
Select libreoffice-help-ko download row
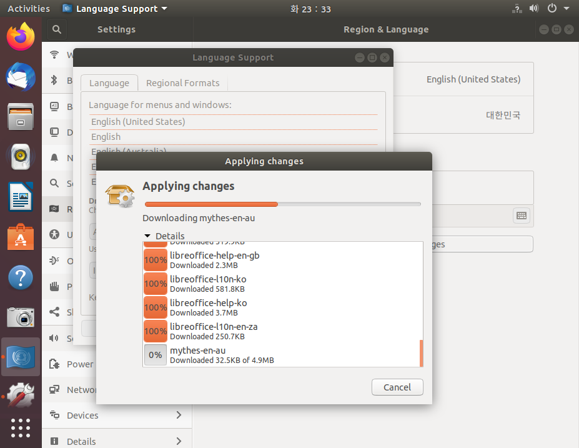click(x=281, y=307)
